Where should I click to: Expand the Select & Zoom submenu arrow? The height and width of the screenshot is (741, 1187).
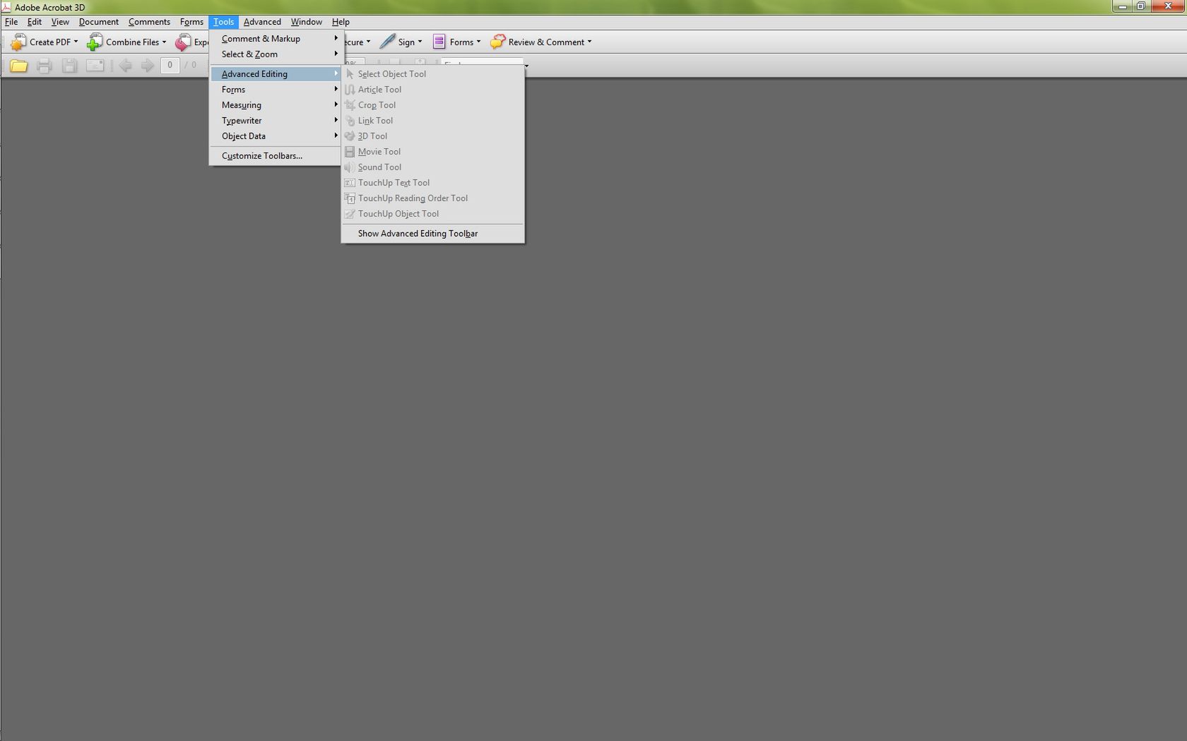[x=336, y=54]
